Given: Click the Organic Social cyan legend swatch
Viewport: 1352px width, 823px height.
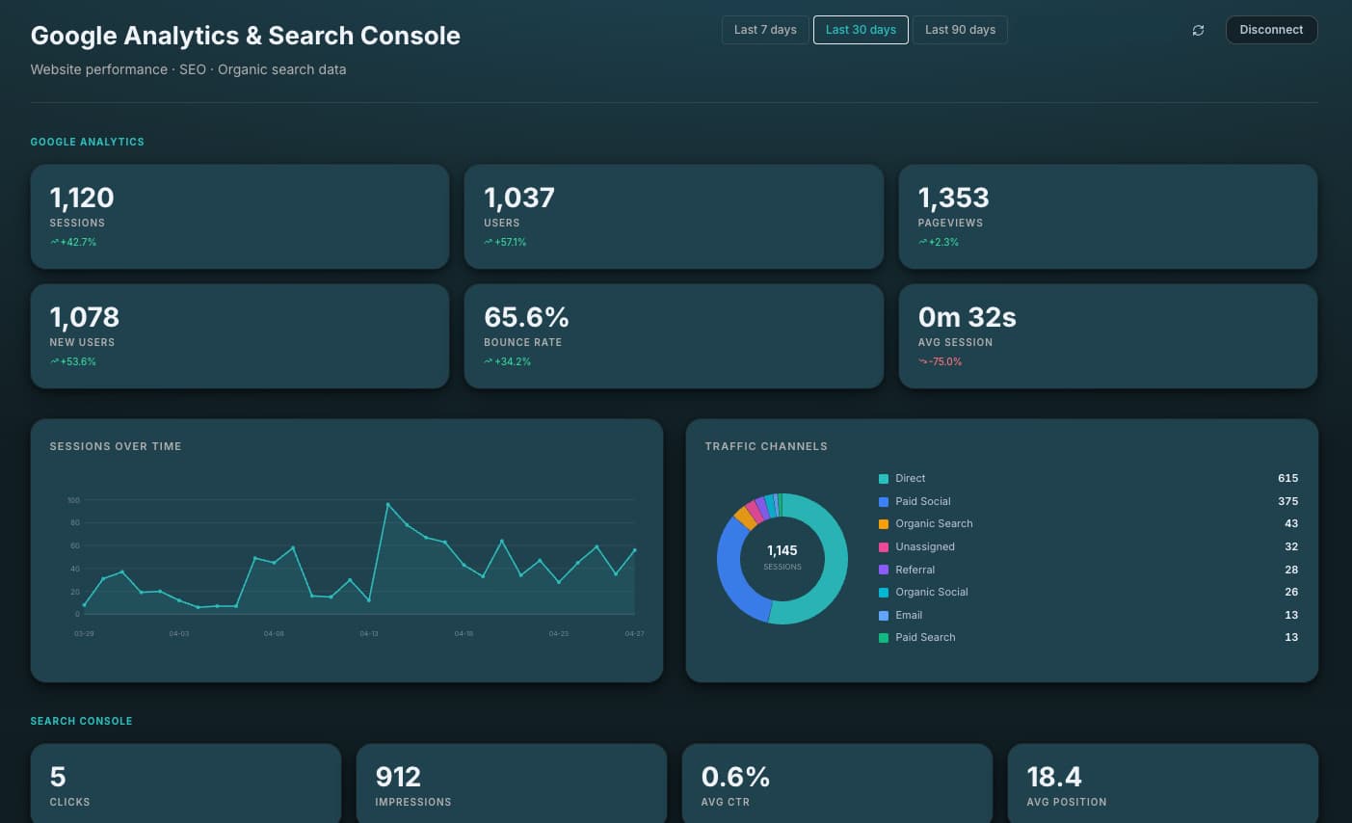Looking at the screenshot, I should [884, 593].
